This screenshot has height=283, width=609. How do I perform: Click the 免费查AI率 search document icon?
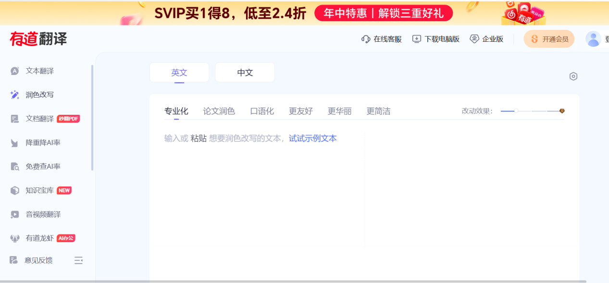click(x=14, y=167)
